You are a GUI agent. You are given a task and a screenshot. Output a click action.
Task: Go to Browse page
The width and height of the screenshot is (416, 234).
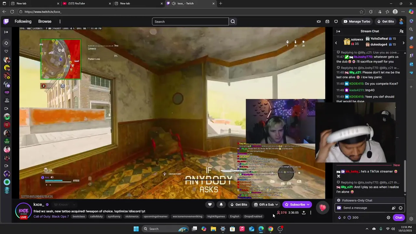[45, 21]
